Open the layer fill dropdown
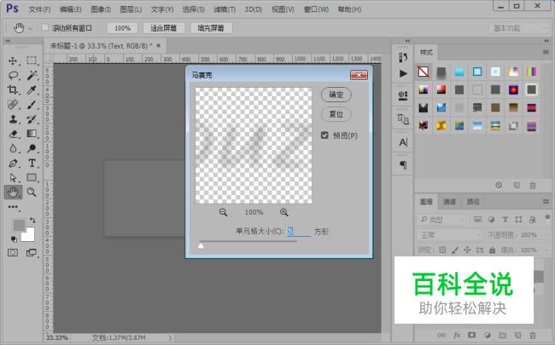Image resolution: width=555 pixels, height=345 pixels. (x=545, y=250)
